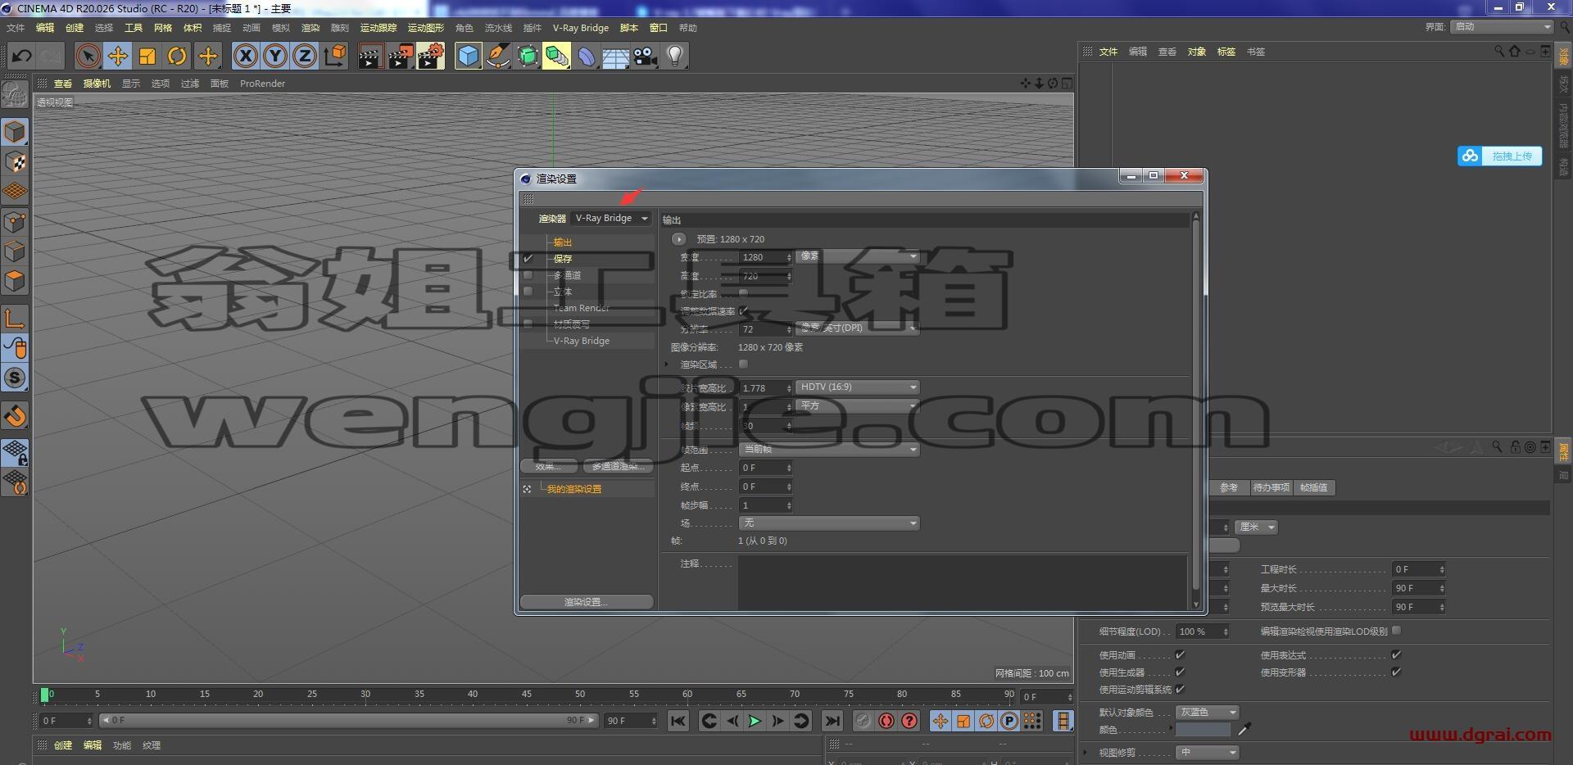Image resolution: width=1573 pixels, height=765 pixels.
Task: Open default object color 灰蓝色 dropdown
Action: coord(1208,713)
